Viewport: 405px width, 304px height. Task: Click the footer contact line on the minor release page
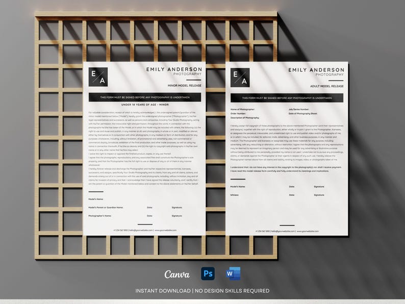(145, 230)
